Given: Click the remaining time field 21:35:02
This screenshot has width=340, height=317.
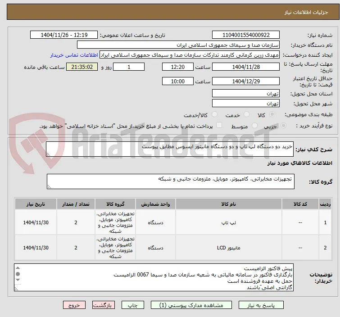Looking at the screenshot, I should [82, 67].
